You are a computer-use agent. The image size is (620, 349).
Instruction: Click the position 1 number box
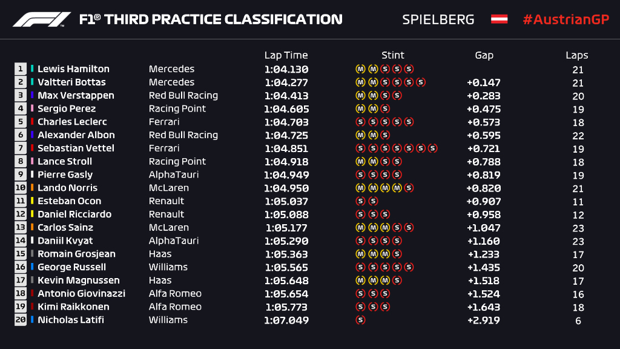21,69
